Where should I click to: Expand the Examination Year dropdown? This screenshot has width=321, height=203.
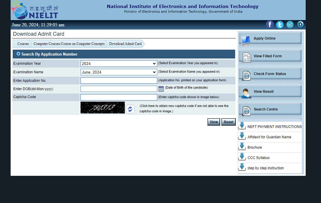click(x=119, y=64)
